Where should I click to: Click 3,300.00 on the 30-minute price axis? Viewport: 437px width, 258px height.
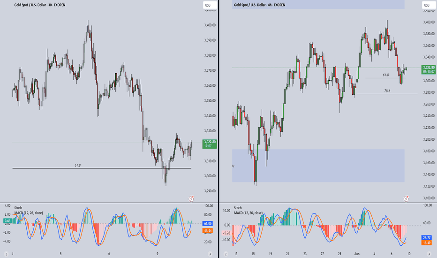point(210,176)
